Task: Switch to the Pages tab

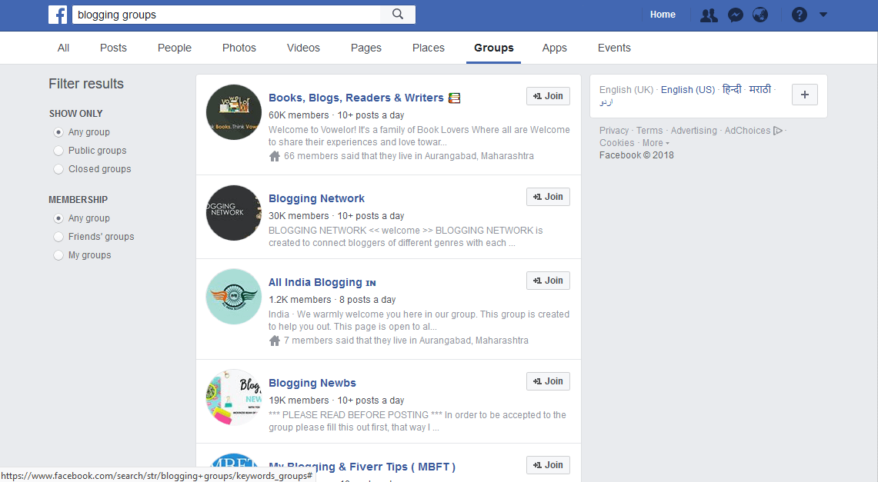Action: [x=366, y=48]
